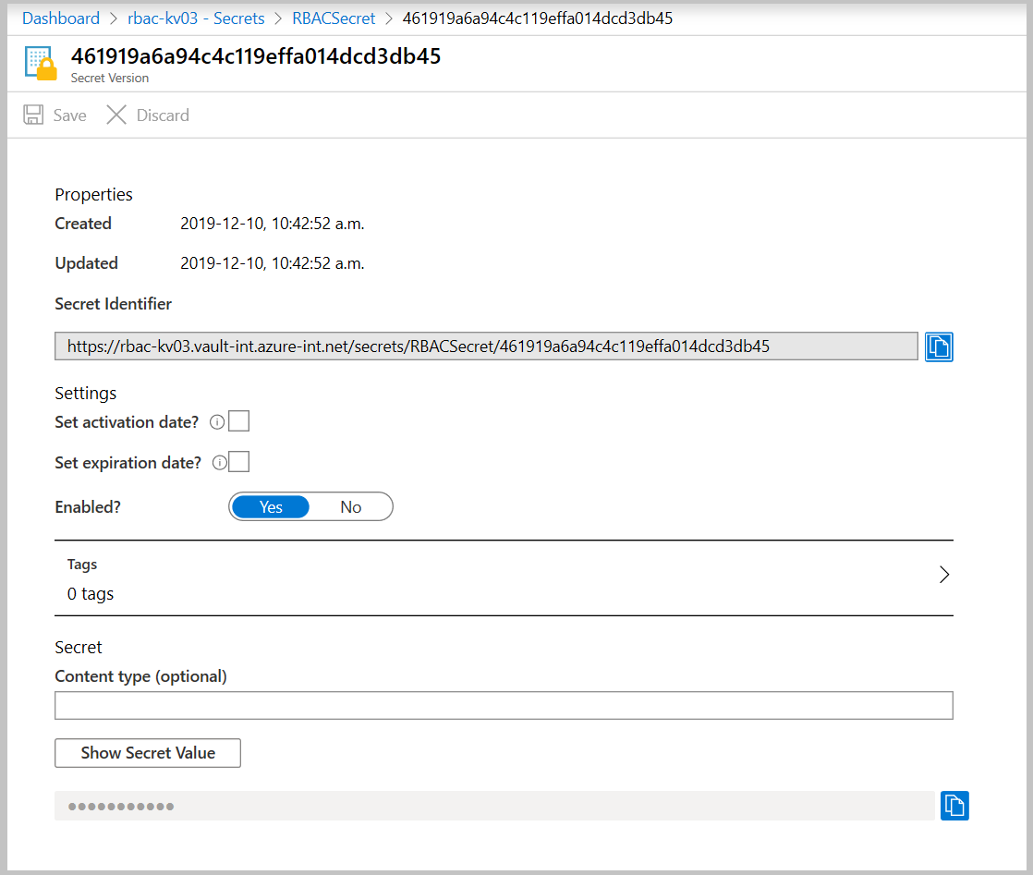This screenshot has width=1033, height=875.
Task: Set Enabled toggle to No
Action: pyautogui.click(x=350, y=506)
